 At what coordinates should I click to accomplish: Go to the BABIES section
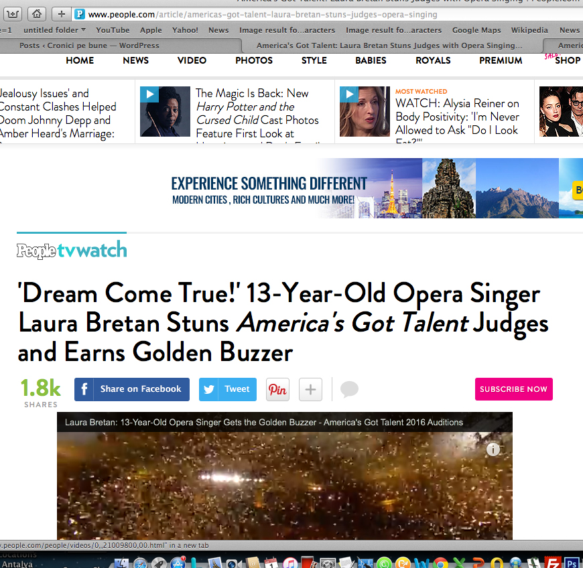pos(371,60)
